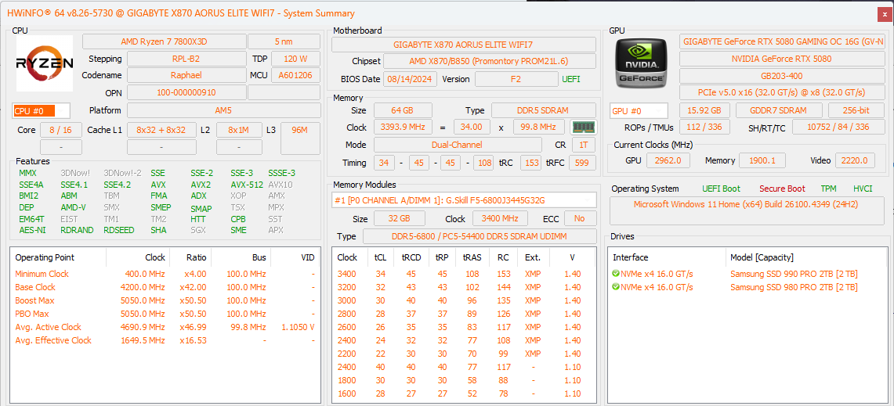This screenshot has height=406, width=894.
Task: Click the 5 nm process field
Action: click(284, 41)
